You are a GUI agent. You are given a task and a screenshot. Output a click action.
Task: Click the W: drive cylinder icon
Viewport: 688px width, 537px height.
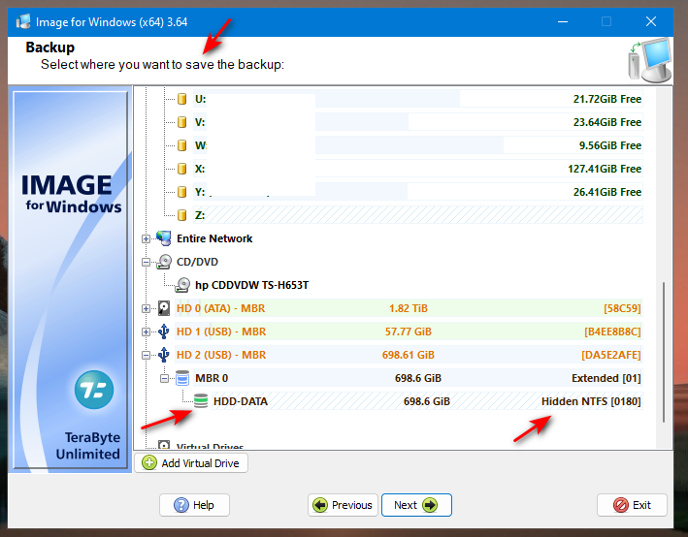click(x=181, y=145)
